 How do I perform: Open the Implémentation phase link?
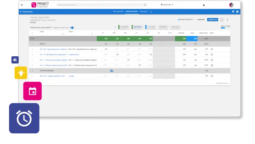[x=74, y=55]
